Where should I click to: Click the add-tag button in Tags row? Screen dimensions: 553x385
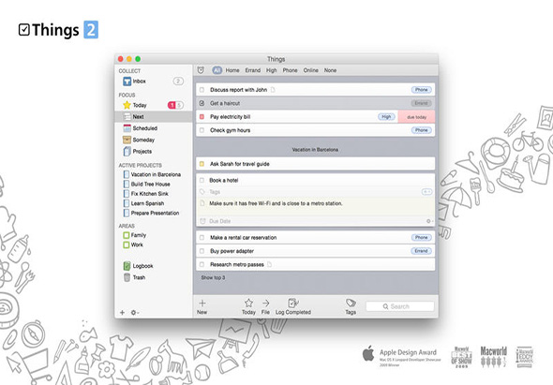click(x=426, y=192)
